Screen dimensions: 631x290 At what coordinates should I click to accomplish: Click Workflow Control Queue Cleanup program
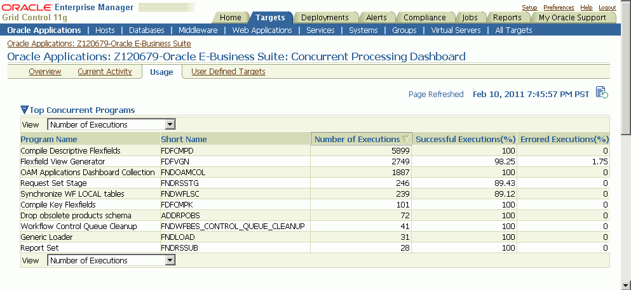pyautogui.click(x=79, y=227)
